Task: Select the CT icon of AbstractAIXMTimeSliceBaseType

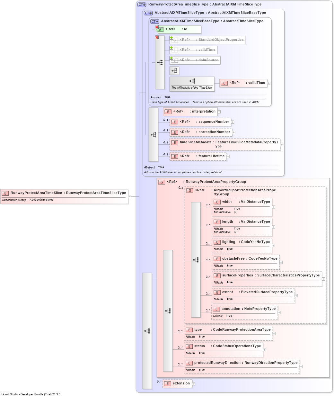Action: tap(154, 21)
